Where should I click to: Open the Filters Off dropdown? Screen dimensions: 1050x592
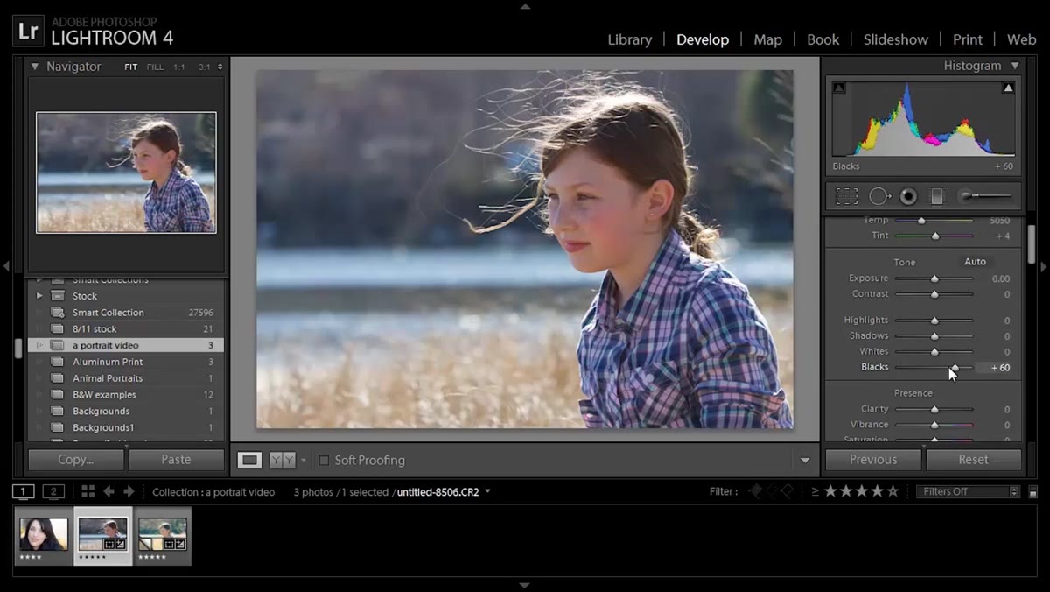[x=968, y=491]
